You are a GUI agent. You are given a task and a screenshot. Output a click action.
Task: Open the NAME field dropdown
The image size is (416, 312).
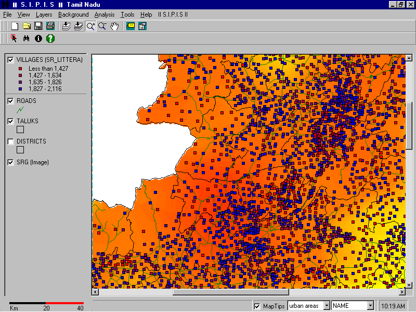click(x=370, y=306)
